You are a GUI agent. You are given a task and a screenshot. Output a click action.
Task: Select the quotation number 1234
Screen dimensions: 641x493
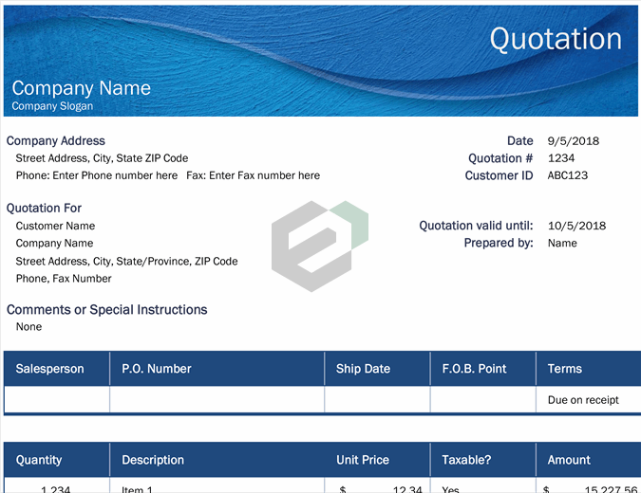pos(561,158)
